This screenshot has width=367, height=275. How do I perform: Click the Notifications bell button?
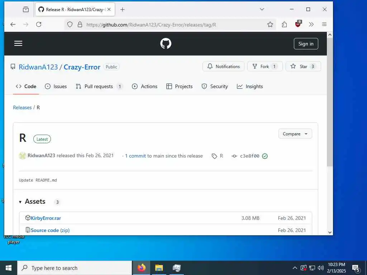coord(223,66)
